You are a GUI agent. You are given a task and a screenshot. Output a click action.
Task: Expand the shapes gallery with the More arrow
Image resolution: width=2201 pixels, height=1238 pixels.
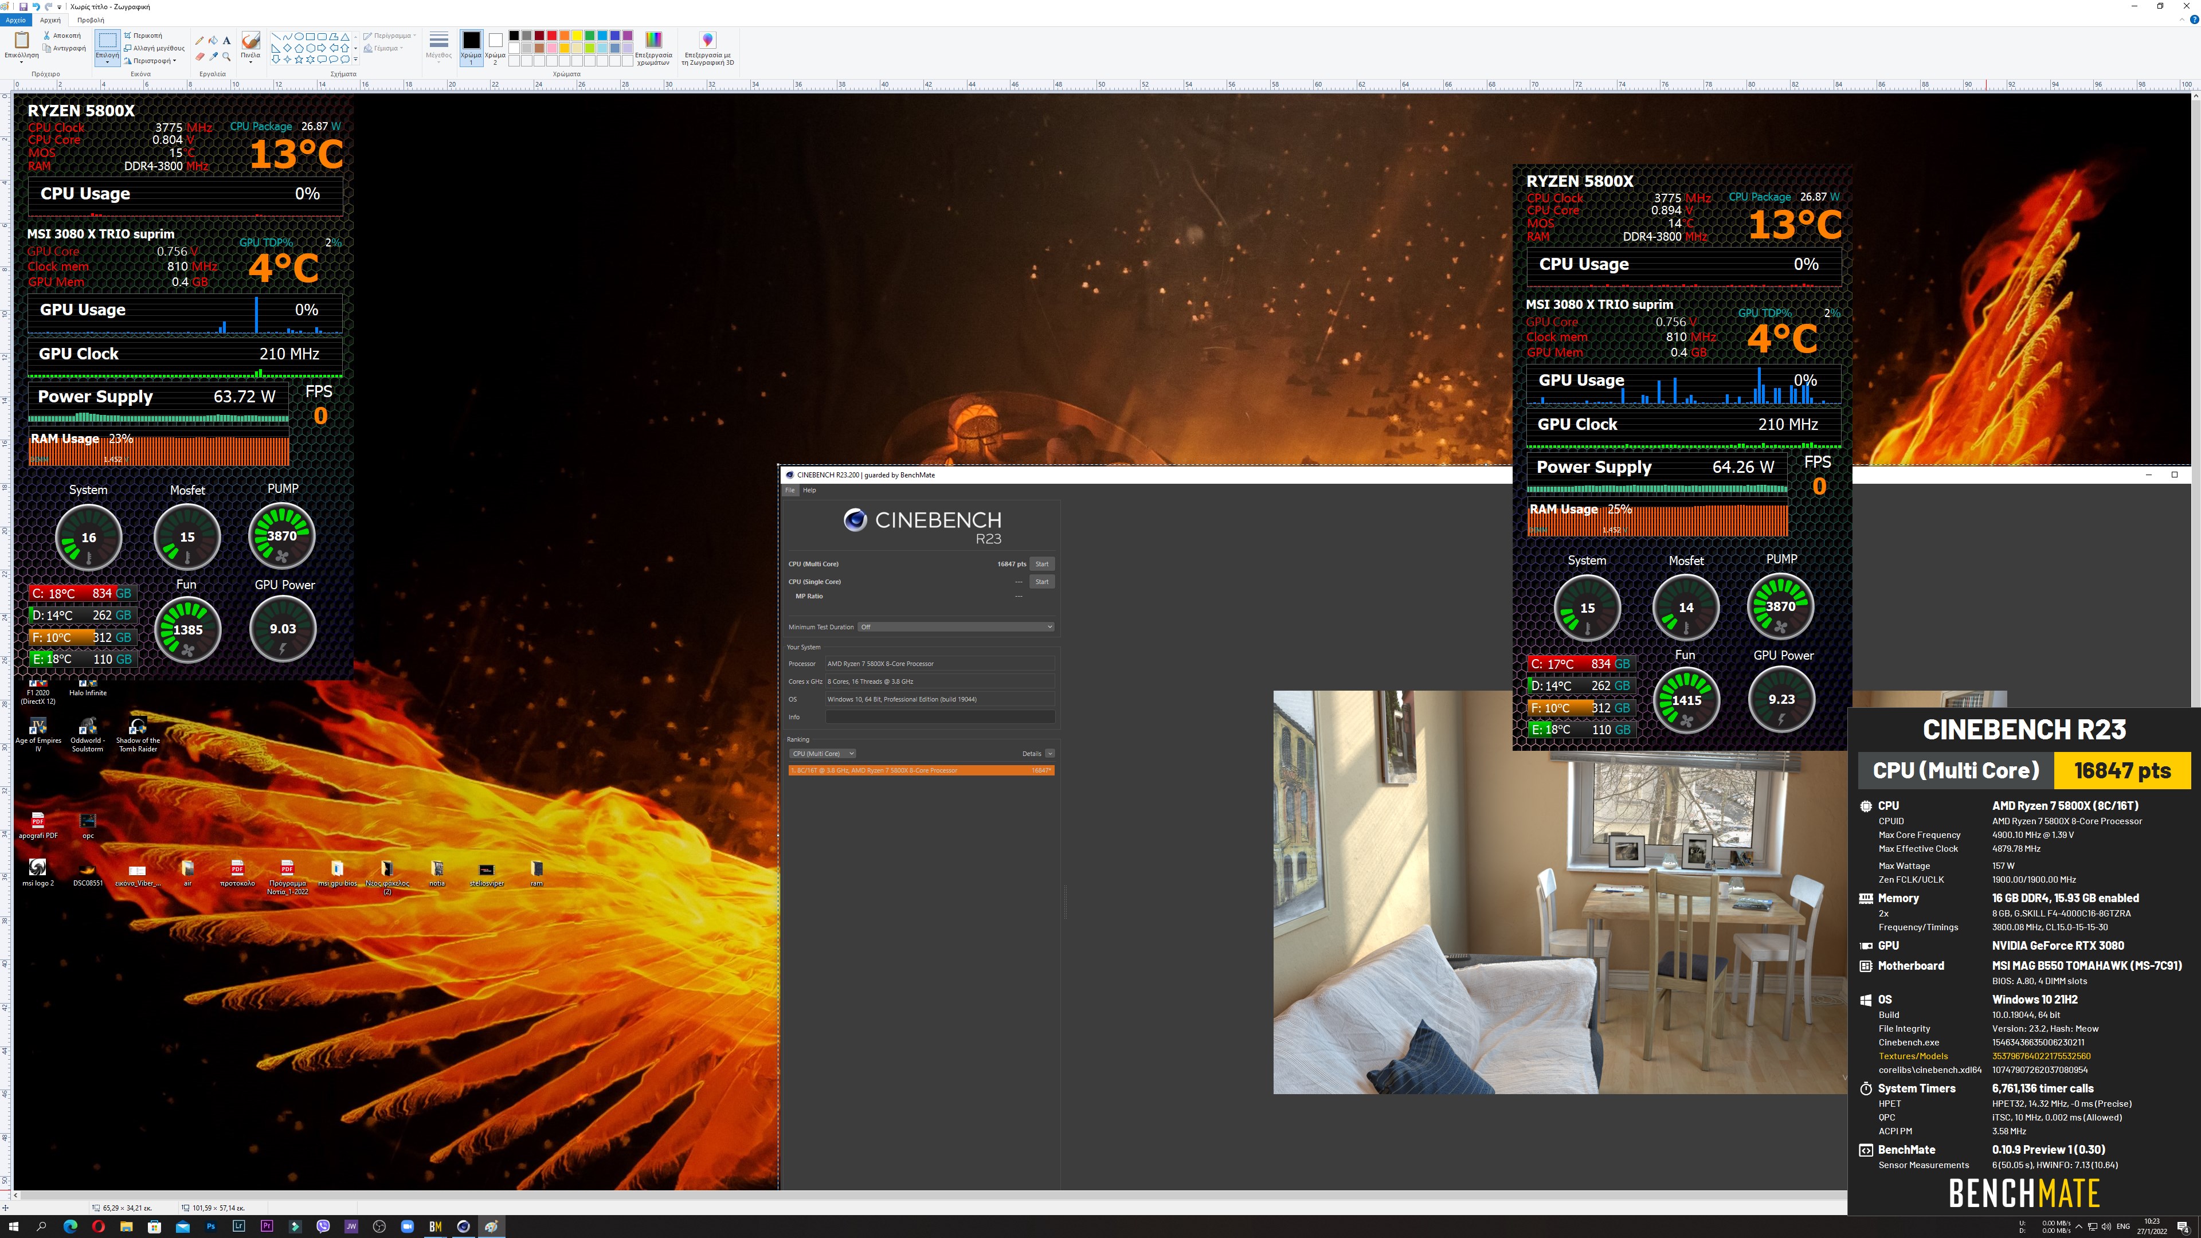coord(355,60)
